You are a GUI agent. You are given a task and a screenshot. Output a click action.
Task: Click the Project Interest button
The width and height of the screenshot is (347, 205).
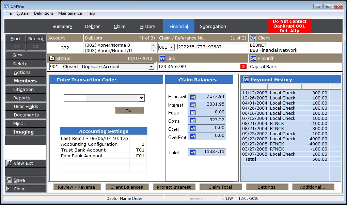[174, 187]
